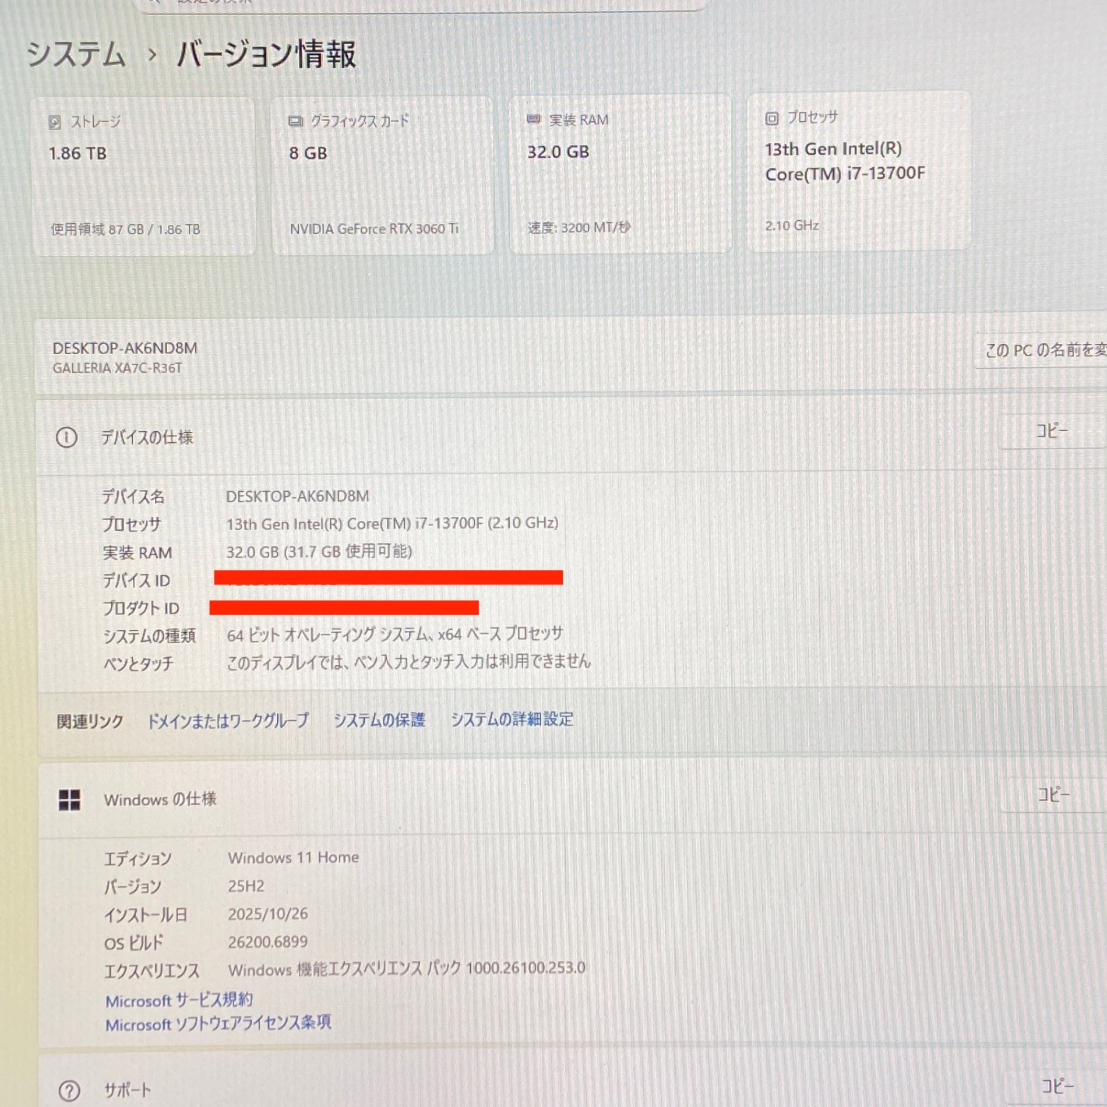Viewport: 1107px width, 1107px height.
Task: Click the RAM icon beside 実装 RAM
Action: pyautogui.click(x=533, y=119)
